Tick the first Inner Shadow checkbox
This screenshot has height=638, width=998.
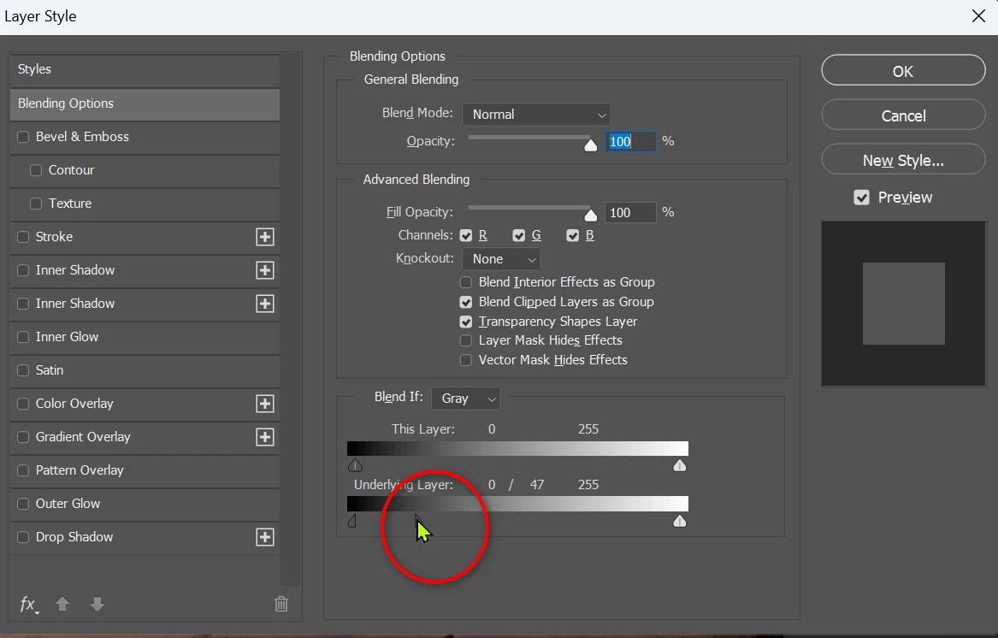click(23, 270)
